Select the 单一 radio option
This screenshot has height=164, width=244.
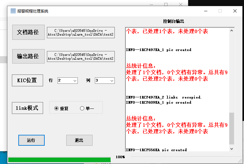click(x=82, y=108)
